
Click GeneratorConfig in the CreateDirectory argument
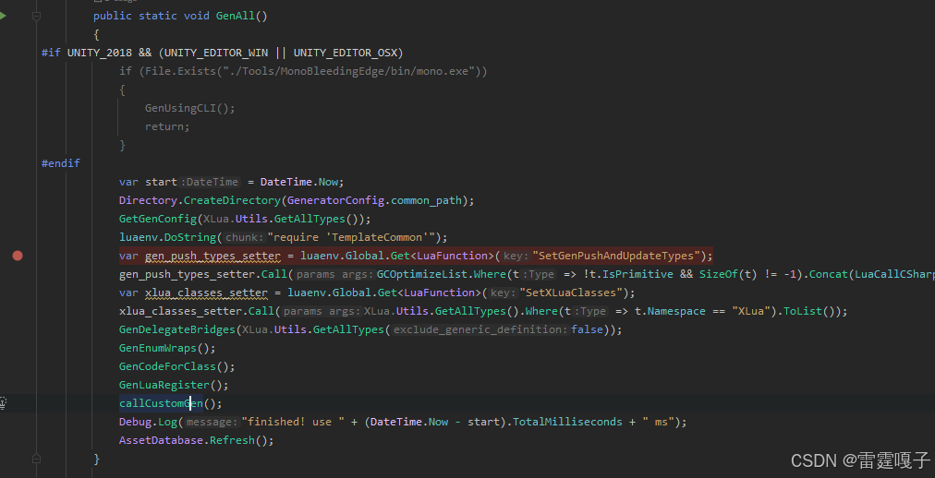click(335, 200)
